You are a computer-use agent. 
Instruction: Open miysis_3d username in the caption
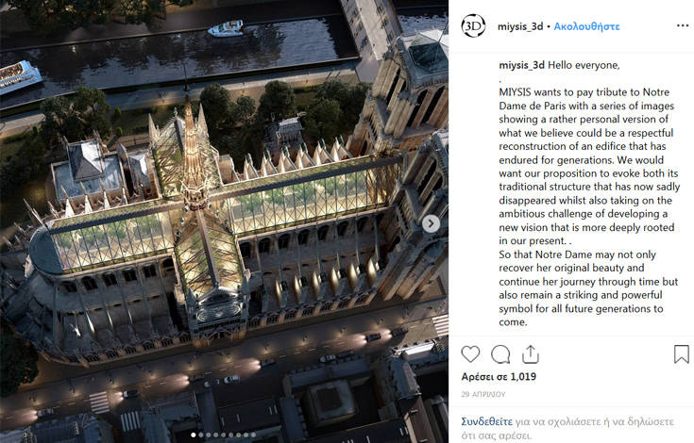point(521,65)
